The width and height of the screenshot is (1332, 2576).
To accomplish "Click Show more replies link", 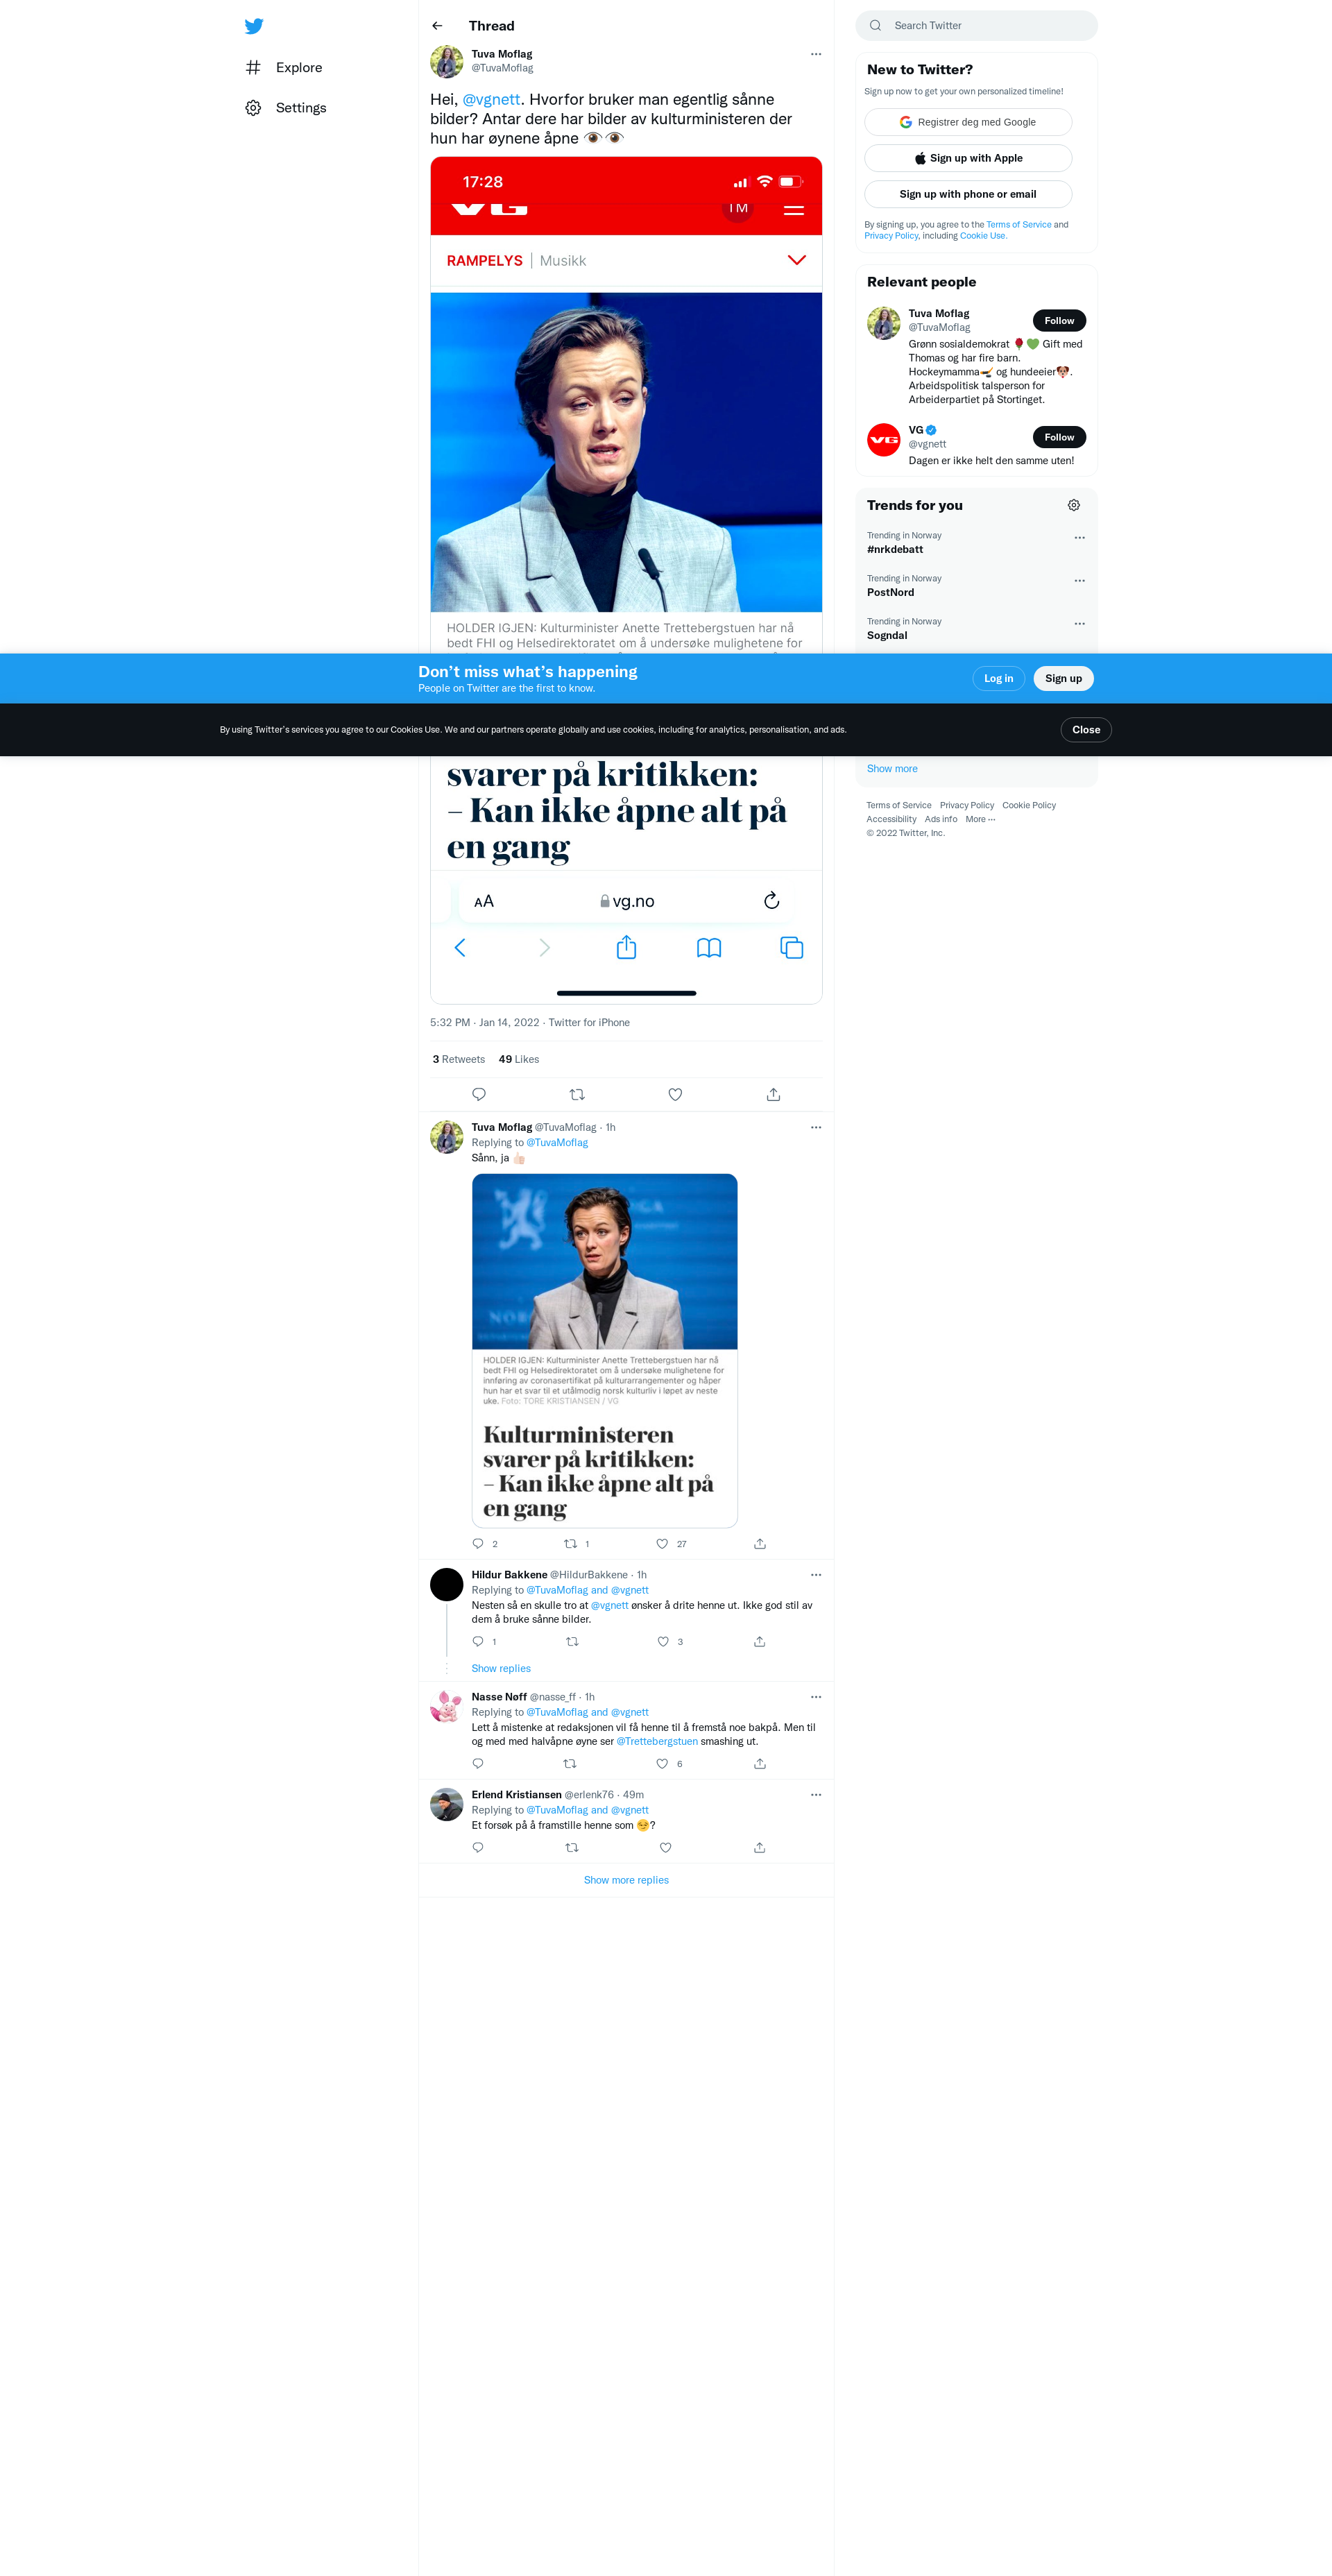I will click(x=626, y=1880).
